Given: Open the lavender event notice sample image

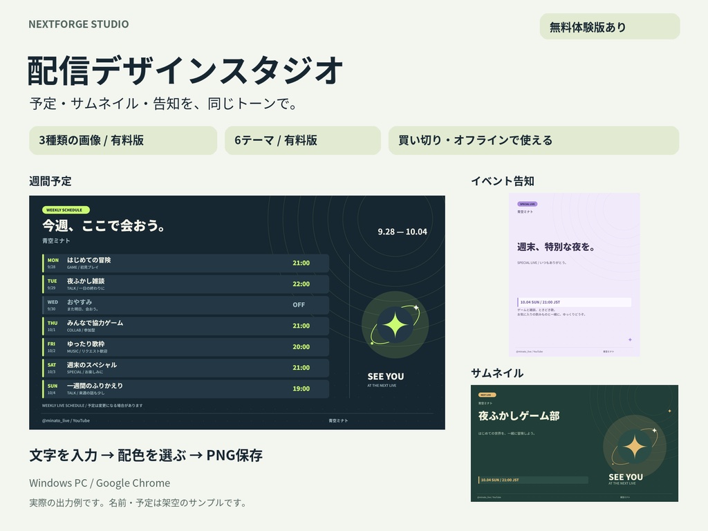Looking at the screenshot, I should 575,274.
